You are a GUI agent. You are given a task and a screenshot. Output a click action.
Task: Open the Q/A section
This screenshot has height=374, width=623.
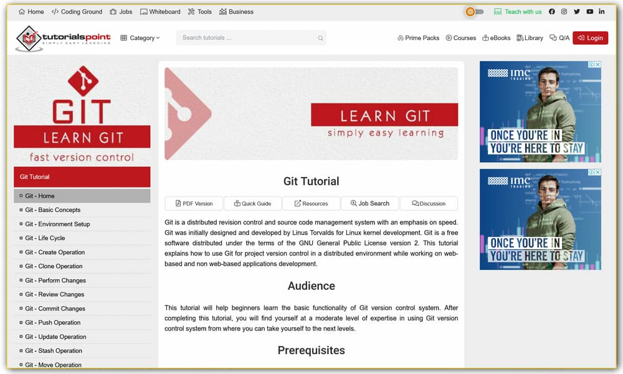coord(559,38)
